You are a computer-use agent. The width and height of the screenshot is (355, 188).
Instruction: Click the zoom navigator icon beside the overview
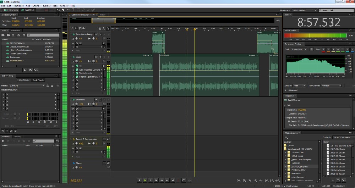pyautogui.click(x=278, y=21)
